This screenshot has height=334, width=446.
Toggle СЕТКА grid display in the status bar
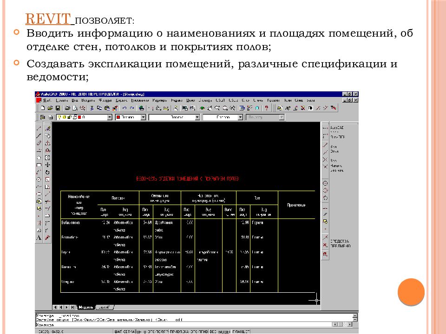pos(129,331)
